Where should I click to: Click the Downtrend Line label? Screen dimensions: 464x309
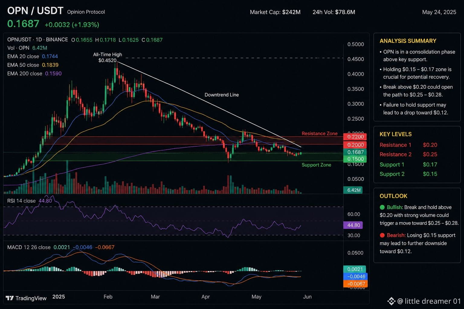pos(222,95)
